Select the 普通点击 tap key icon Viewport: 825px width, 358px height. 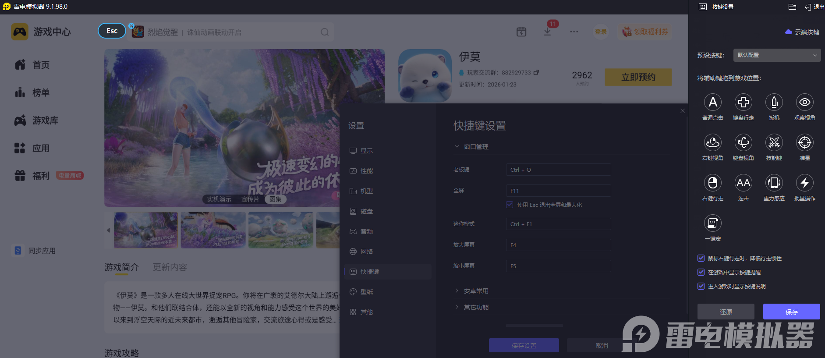713,102
